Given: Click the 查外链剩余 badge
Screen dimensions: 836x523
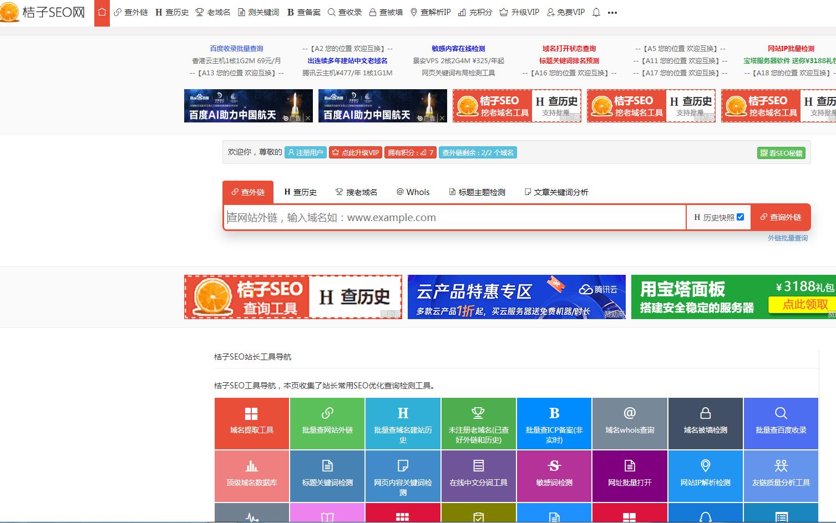Looking at the screenshot, I should coord(478,152).
